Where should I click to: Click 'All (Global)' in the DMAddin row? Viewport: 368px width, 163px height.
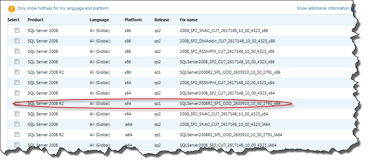pos(100,41)
